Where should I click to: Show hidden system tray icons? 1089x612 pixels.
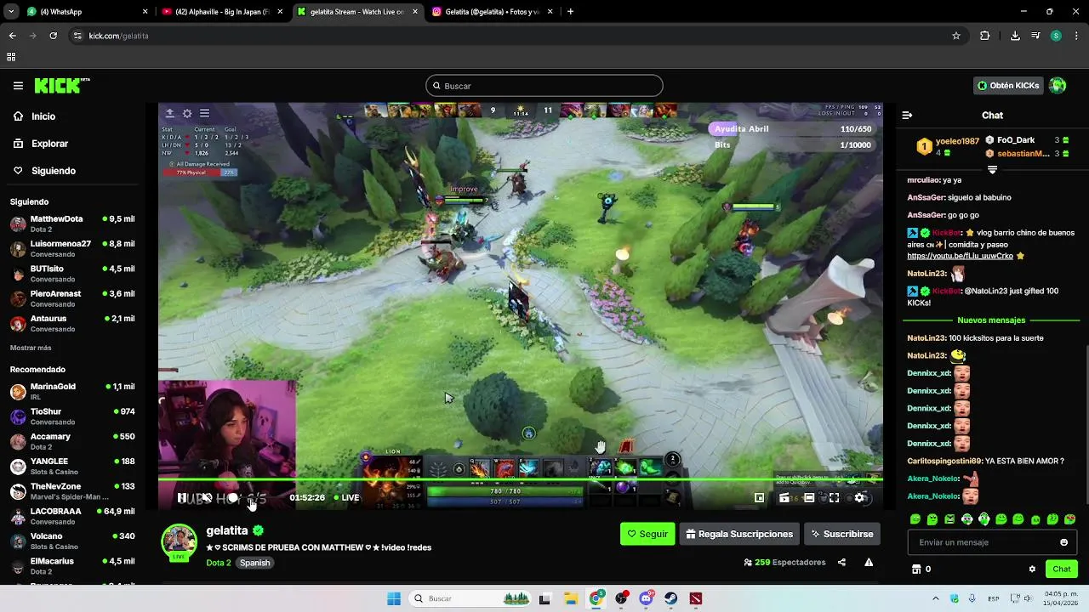pyautogui.click(x=935, y=598)
